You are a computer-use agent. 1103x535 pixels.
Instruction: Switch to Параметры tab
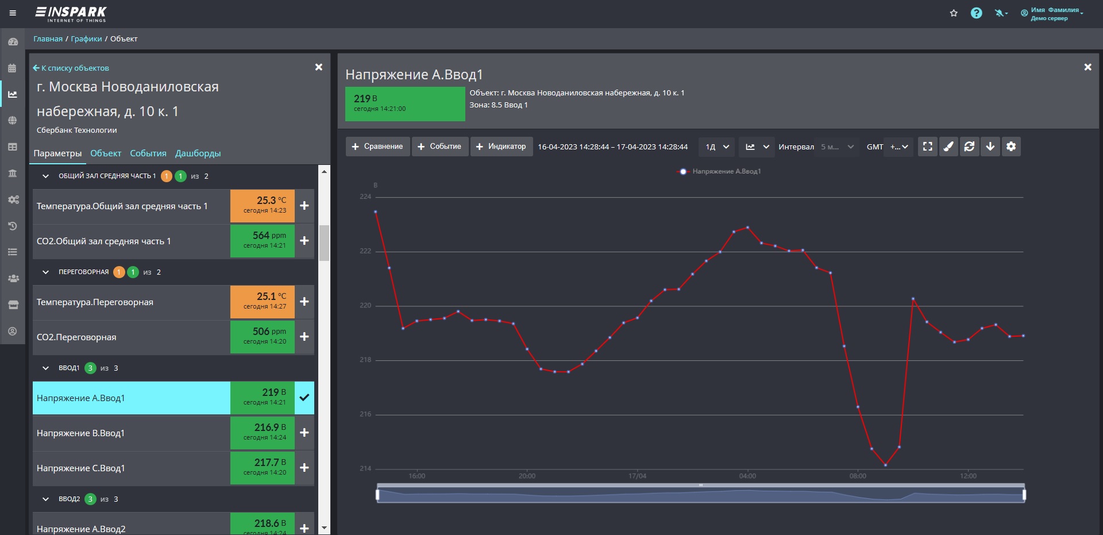57,153
